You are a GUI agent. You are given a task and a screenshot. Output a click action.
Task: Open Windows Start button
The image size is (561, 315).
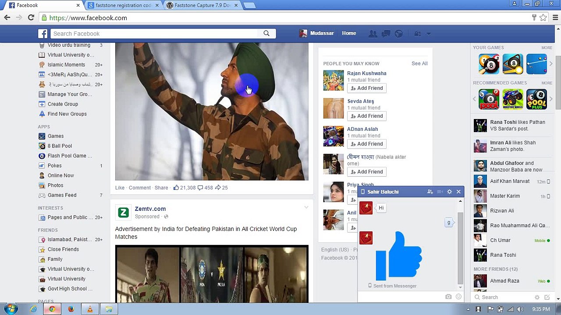point(11,309)
